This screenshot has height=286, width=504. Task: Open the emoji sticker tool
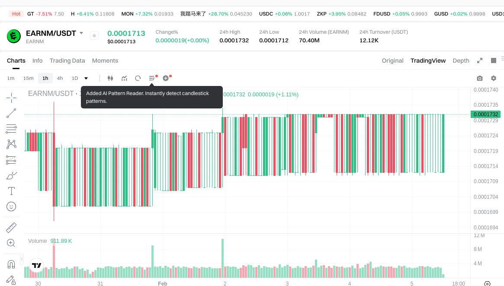tap(11, 207)
